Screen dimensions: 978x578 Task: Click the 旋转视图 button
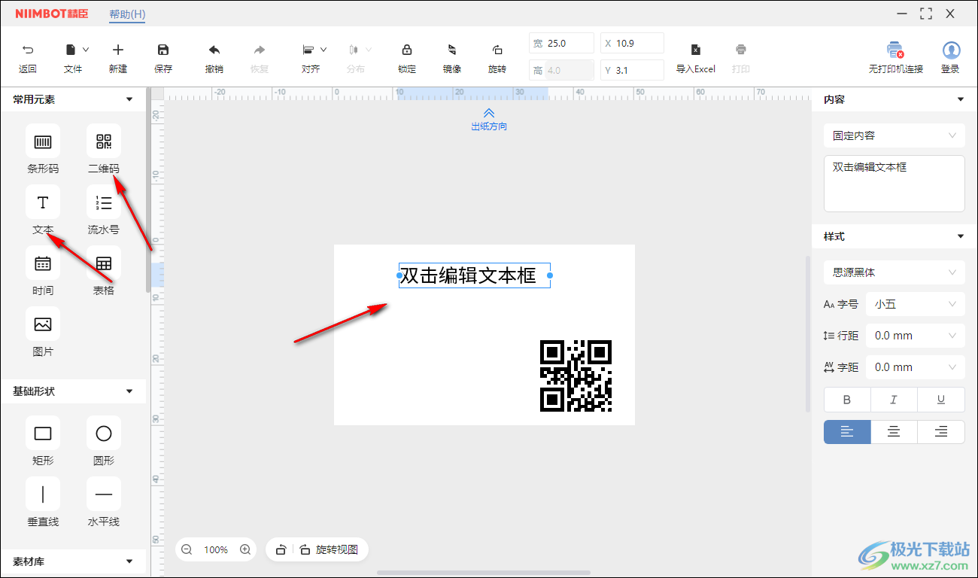tap(329, 549)
